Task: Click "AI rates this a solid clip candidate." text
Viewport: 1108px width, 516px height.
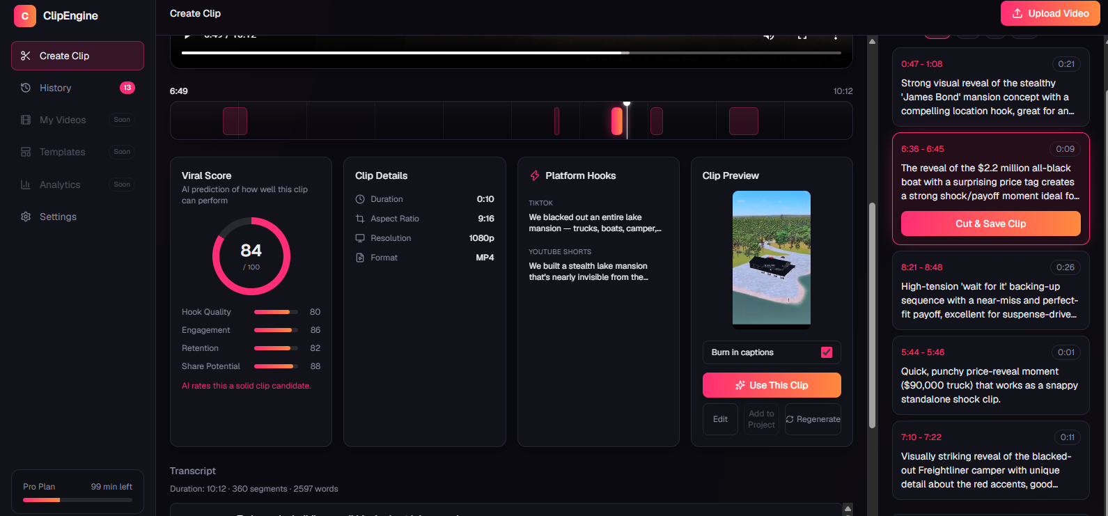Action: [x=247, y=386]
